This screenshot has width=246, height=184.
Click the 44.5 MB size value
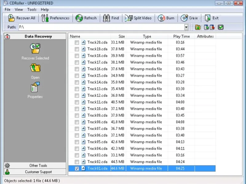[x=117, y=162]
